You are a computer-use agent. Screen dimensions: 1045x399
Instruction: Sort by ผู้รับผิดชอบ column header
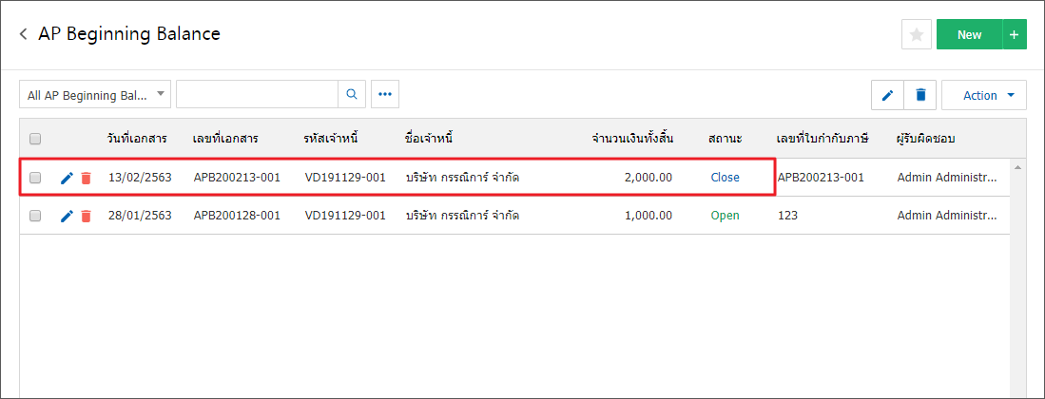927,139
